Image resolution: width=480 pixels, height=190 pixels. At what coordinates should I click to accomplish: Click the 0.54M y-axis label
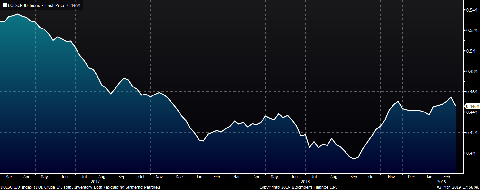(471, 10)
